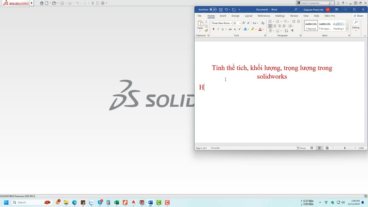Click SolidWorks Open folder icon
This screenshot has width=368, height=207.
(54, 3)
